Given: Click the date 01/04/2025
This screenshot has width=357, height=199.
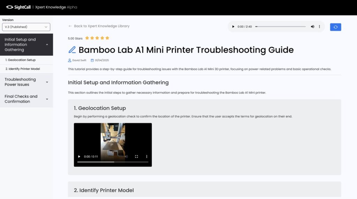Looking at the screenshot, I should point(102,60).
